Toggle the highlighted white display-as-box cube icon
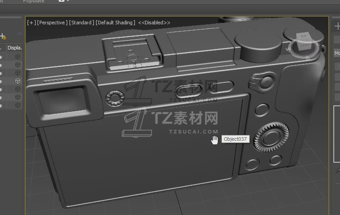The height and width of the screenshot is (215, 340). point(18,81)
